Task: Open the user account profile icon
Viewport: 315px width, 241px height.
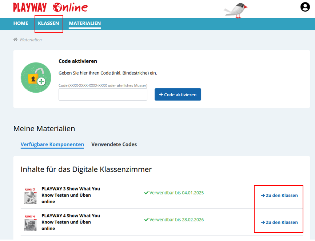Action: 305,7
